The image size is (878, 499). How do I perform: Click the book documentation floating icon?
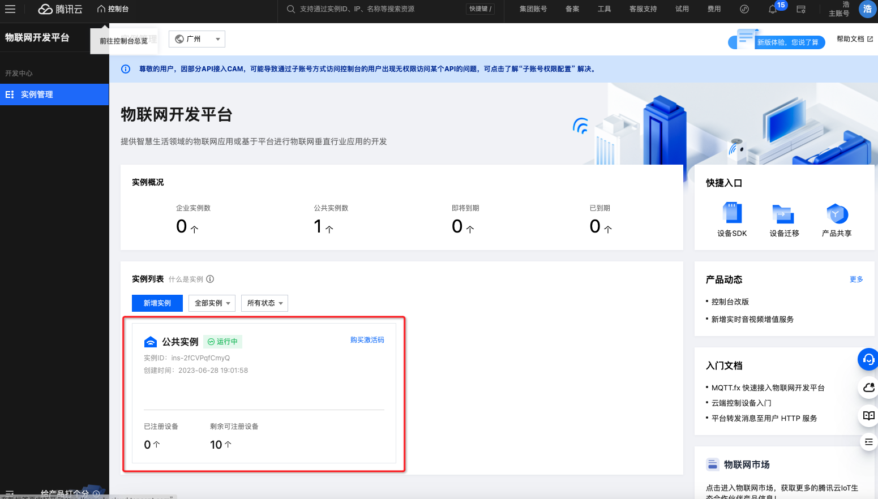pyautogui.click(x=868, y=416)
